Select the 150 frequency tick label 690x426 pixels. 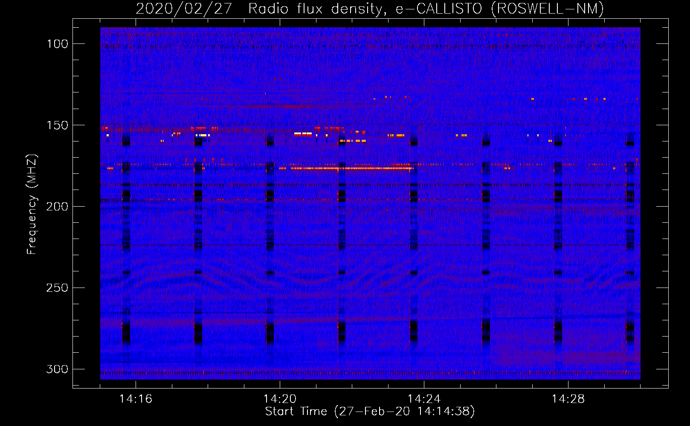pyautogui.click(x=57, y=125)
